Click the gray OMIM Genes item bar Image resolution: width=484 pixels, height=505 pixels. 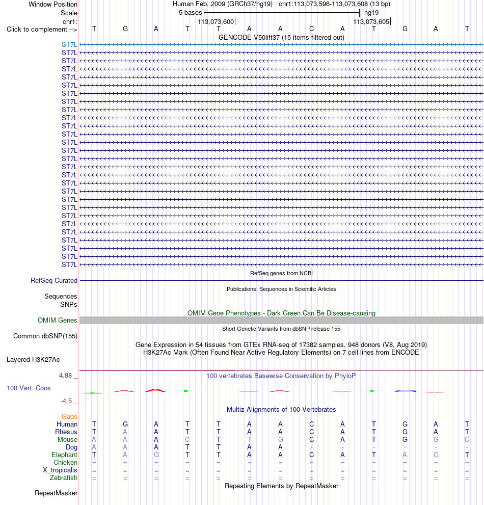(x=281, y=320)
